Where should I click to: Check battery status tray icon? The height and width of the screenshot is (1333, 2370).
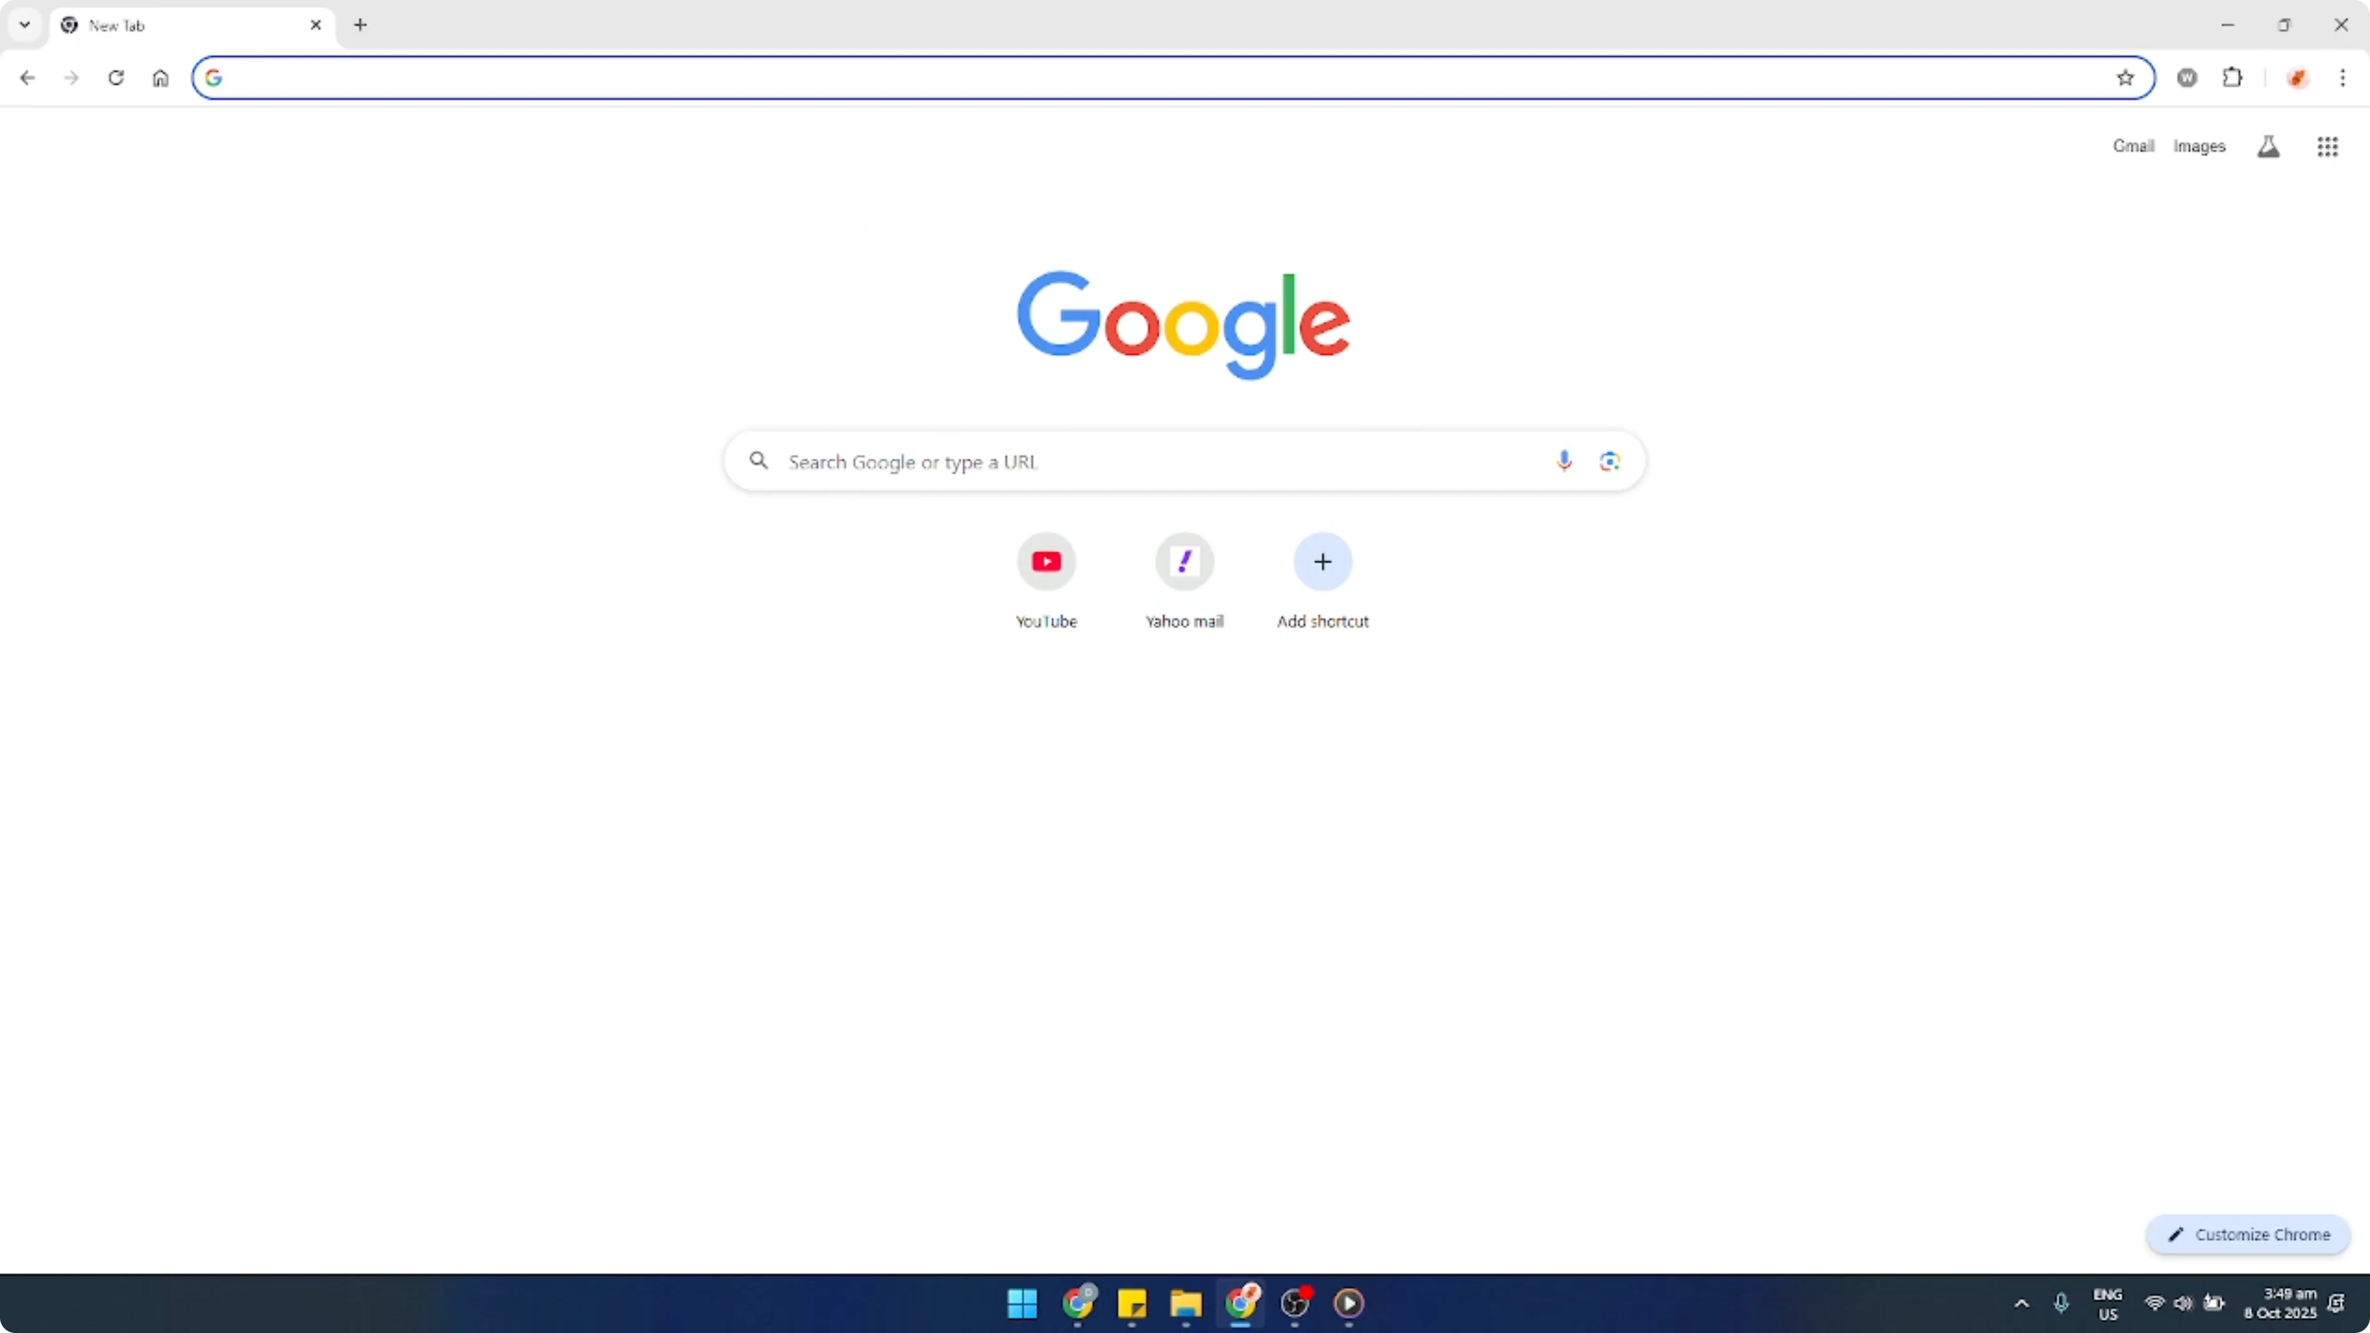[2214, 1303]
